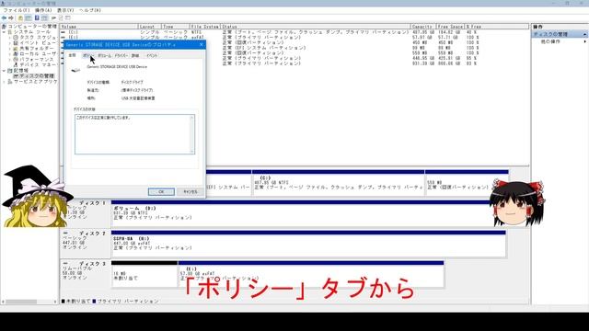Click the Back arrow toolbar icon
Image resolution: width=589 pixels, height=331 pixels.
(4, 18)
